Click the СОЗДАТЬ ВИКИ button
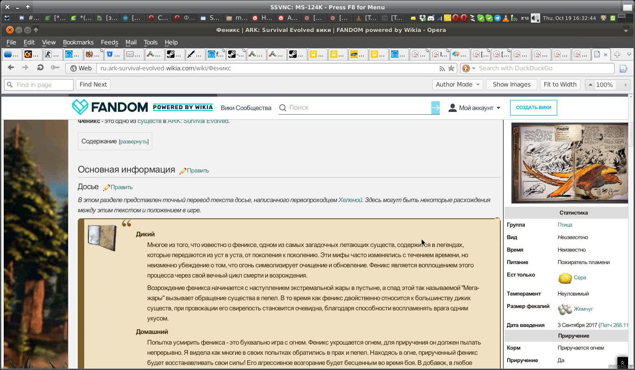The image size is (635, 370). pyautogui.click(x=533, y=108)
